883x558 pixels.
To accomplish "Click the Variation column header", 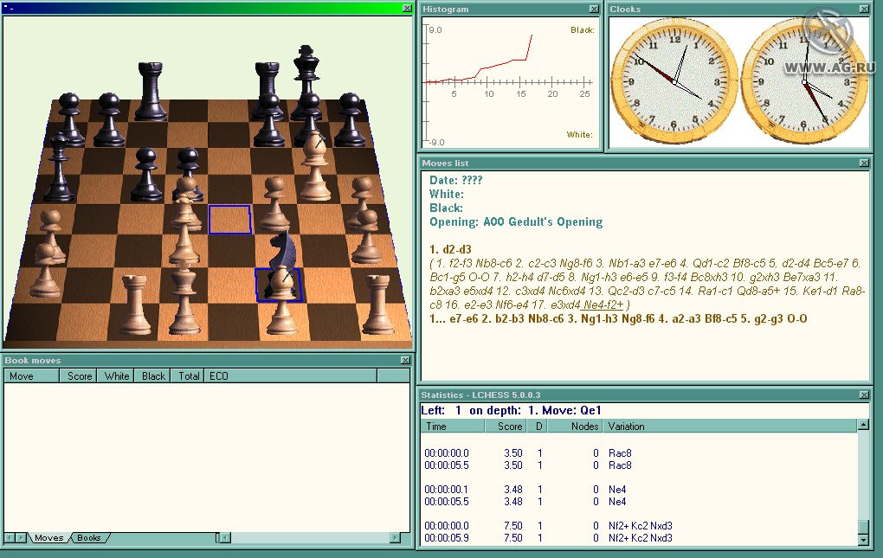I will pyautogui.click(x=730, y=427).
